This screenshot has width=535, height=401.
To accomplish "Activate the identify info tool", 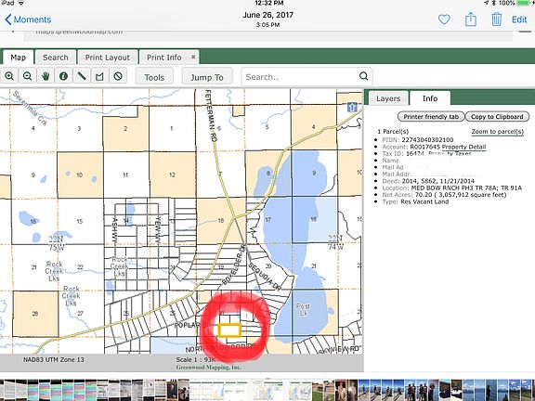I will [x=63, y=76].
